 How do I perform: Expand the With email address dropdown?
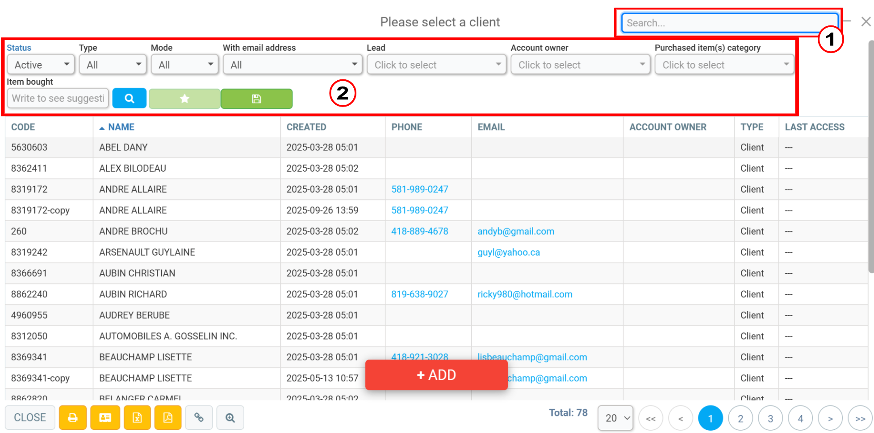pos(293,65)
